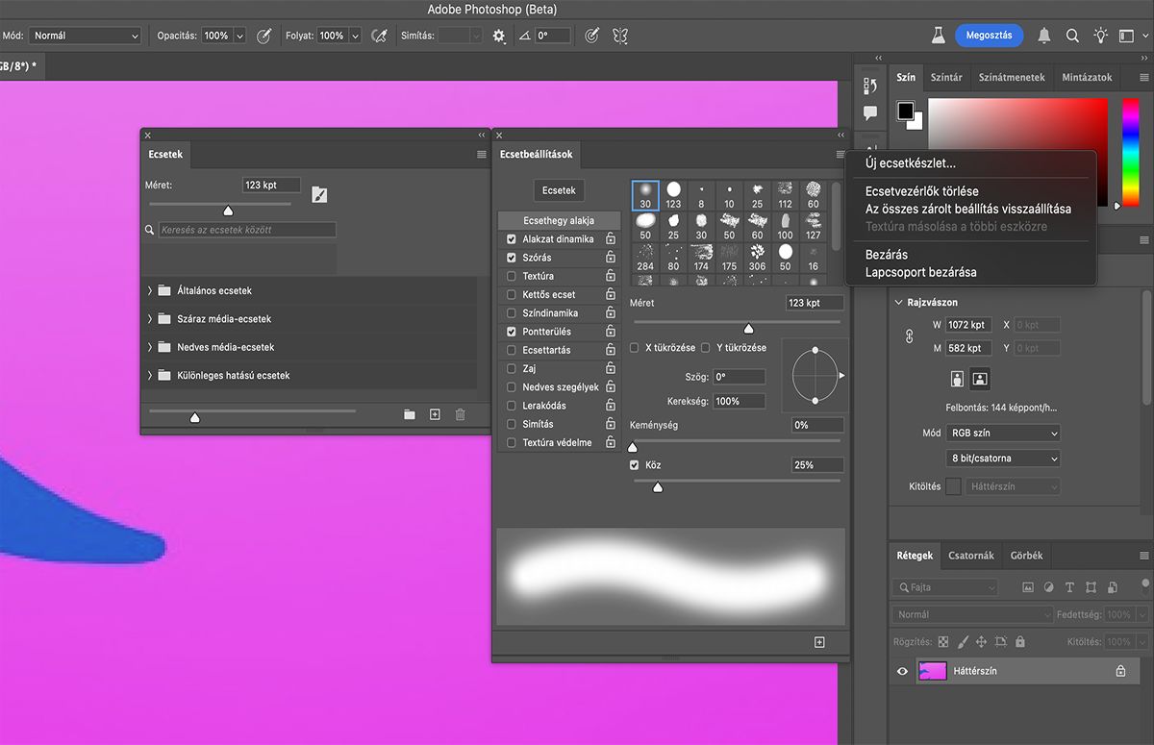Toggle the Köz spacing checkbox
The image size is (1154, 745).
pyautogui.click(x=634, y=465)
